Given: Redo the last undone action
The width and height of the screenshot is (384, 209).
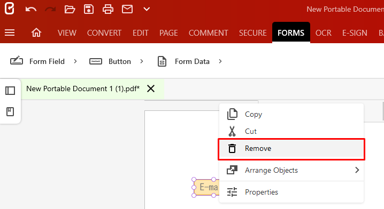Looking at the screenshot, I should click(x=50, y=10).
